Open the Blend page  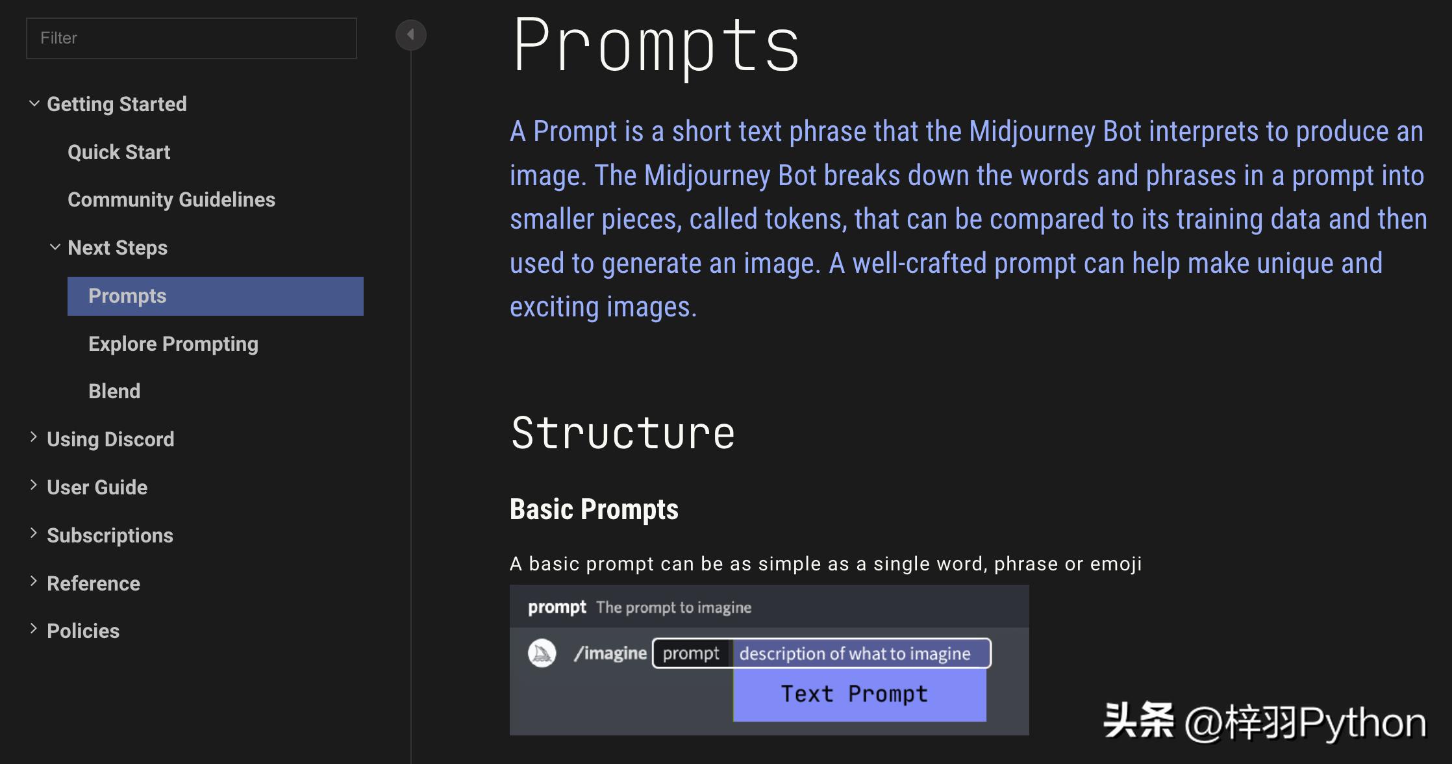pyautogui.click(x=114, y=391)
